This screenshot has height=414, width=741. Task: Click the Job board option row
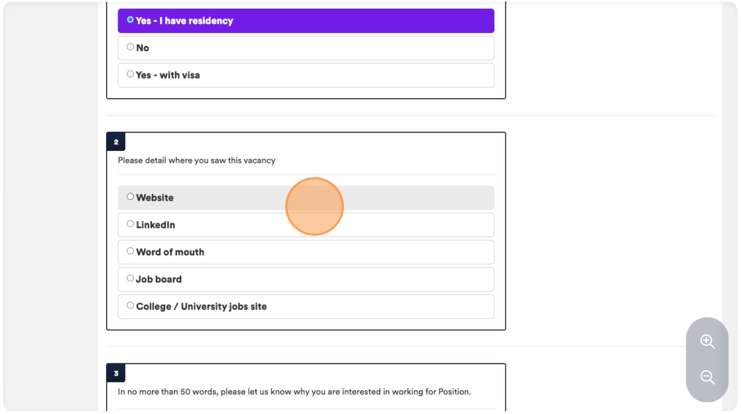(x=306, y=279)
